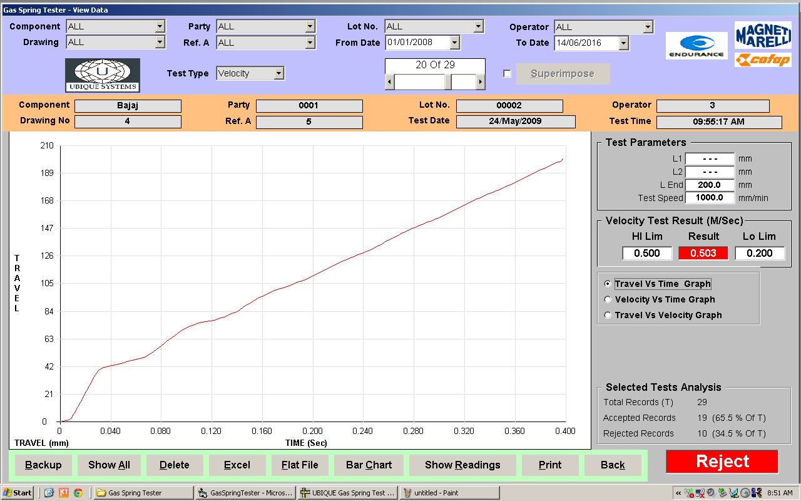Open the Component dropdown
801x501 pixels.
pyautogui.click(x=160, y=26)
